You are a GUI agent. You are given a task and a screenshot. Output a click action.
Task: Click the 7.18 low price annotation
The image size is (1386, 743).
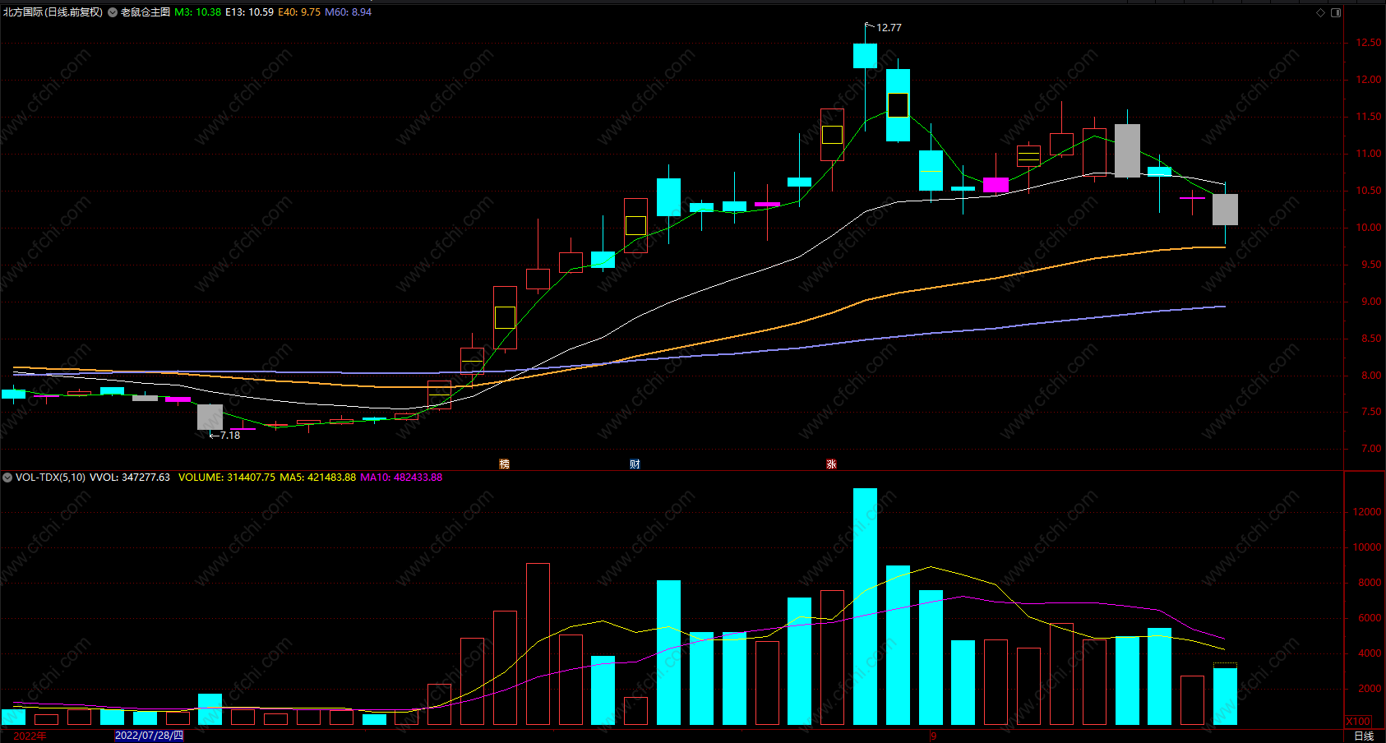(230, 436)
